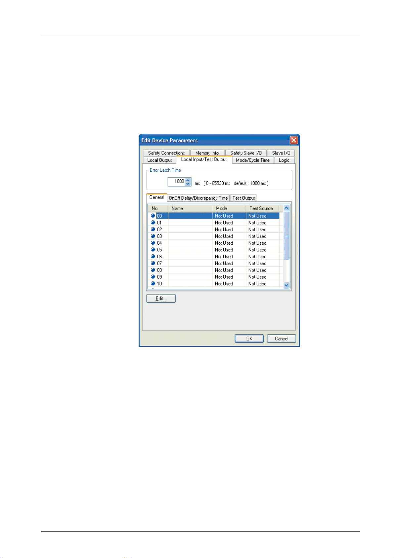
Task: Click the blue status icon of row 02
Action: [153, 229]
